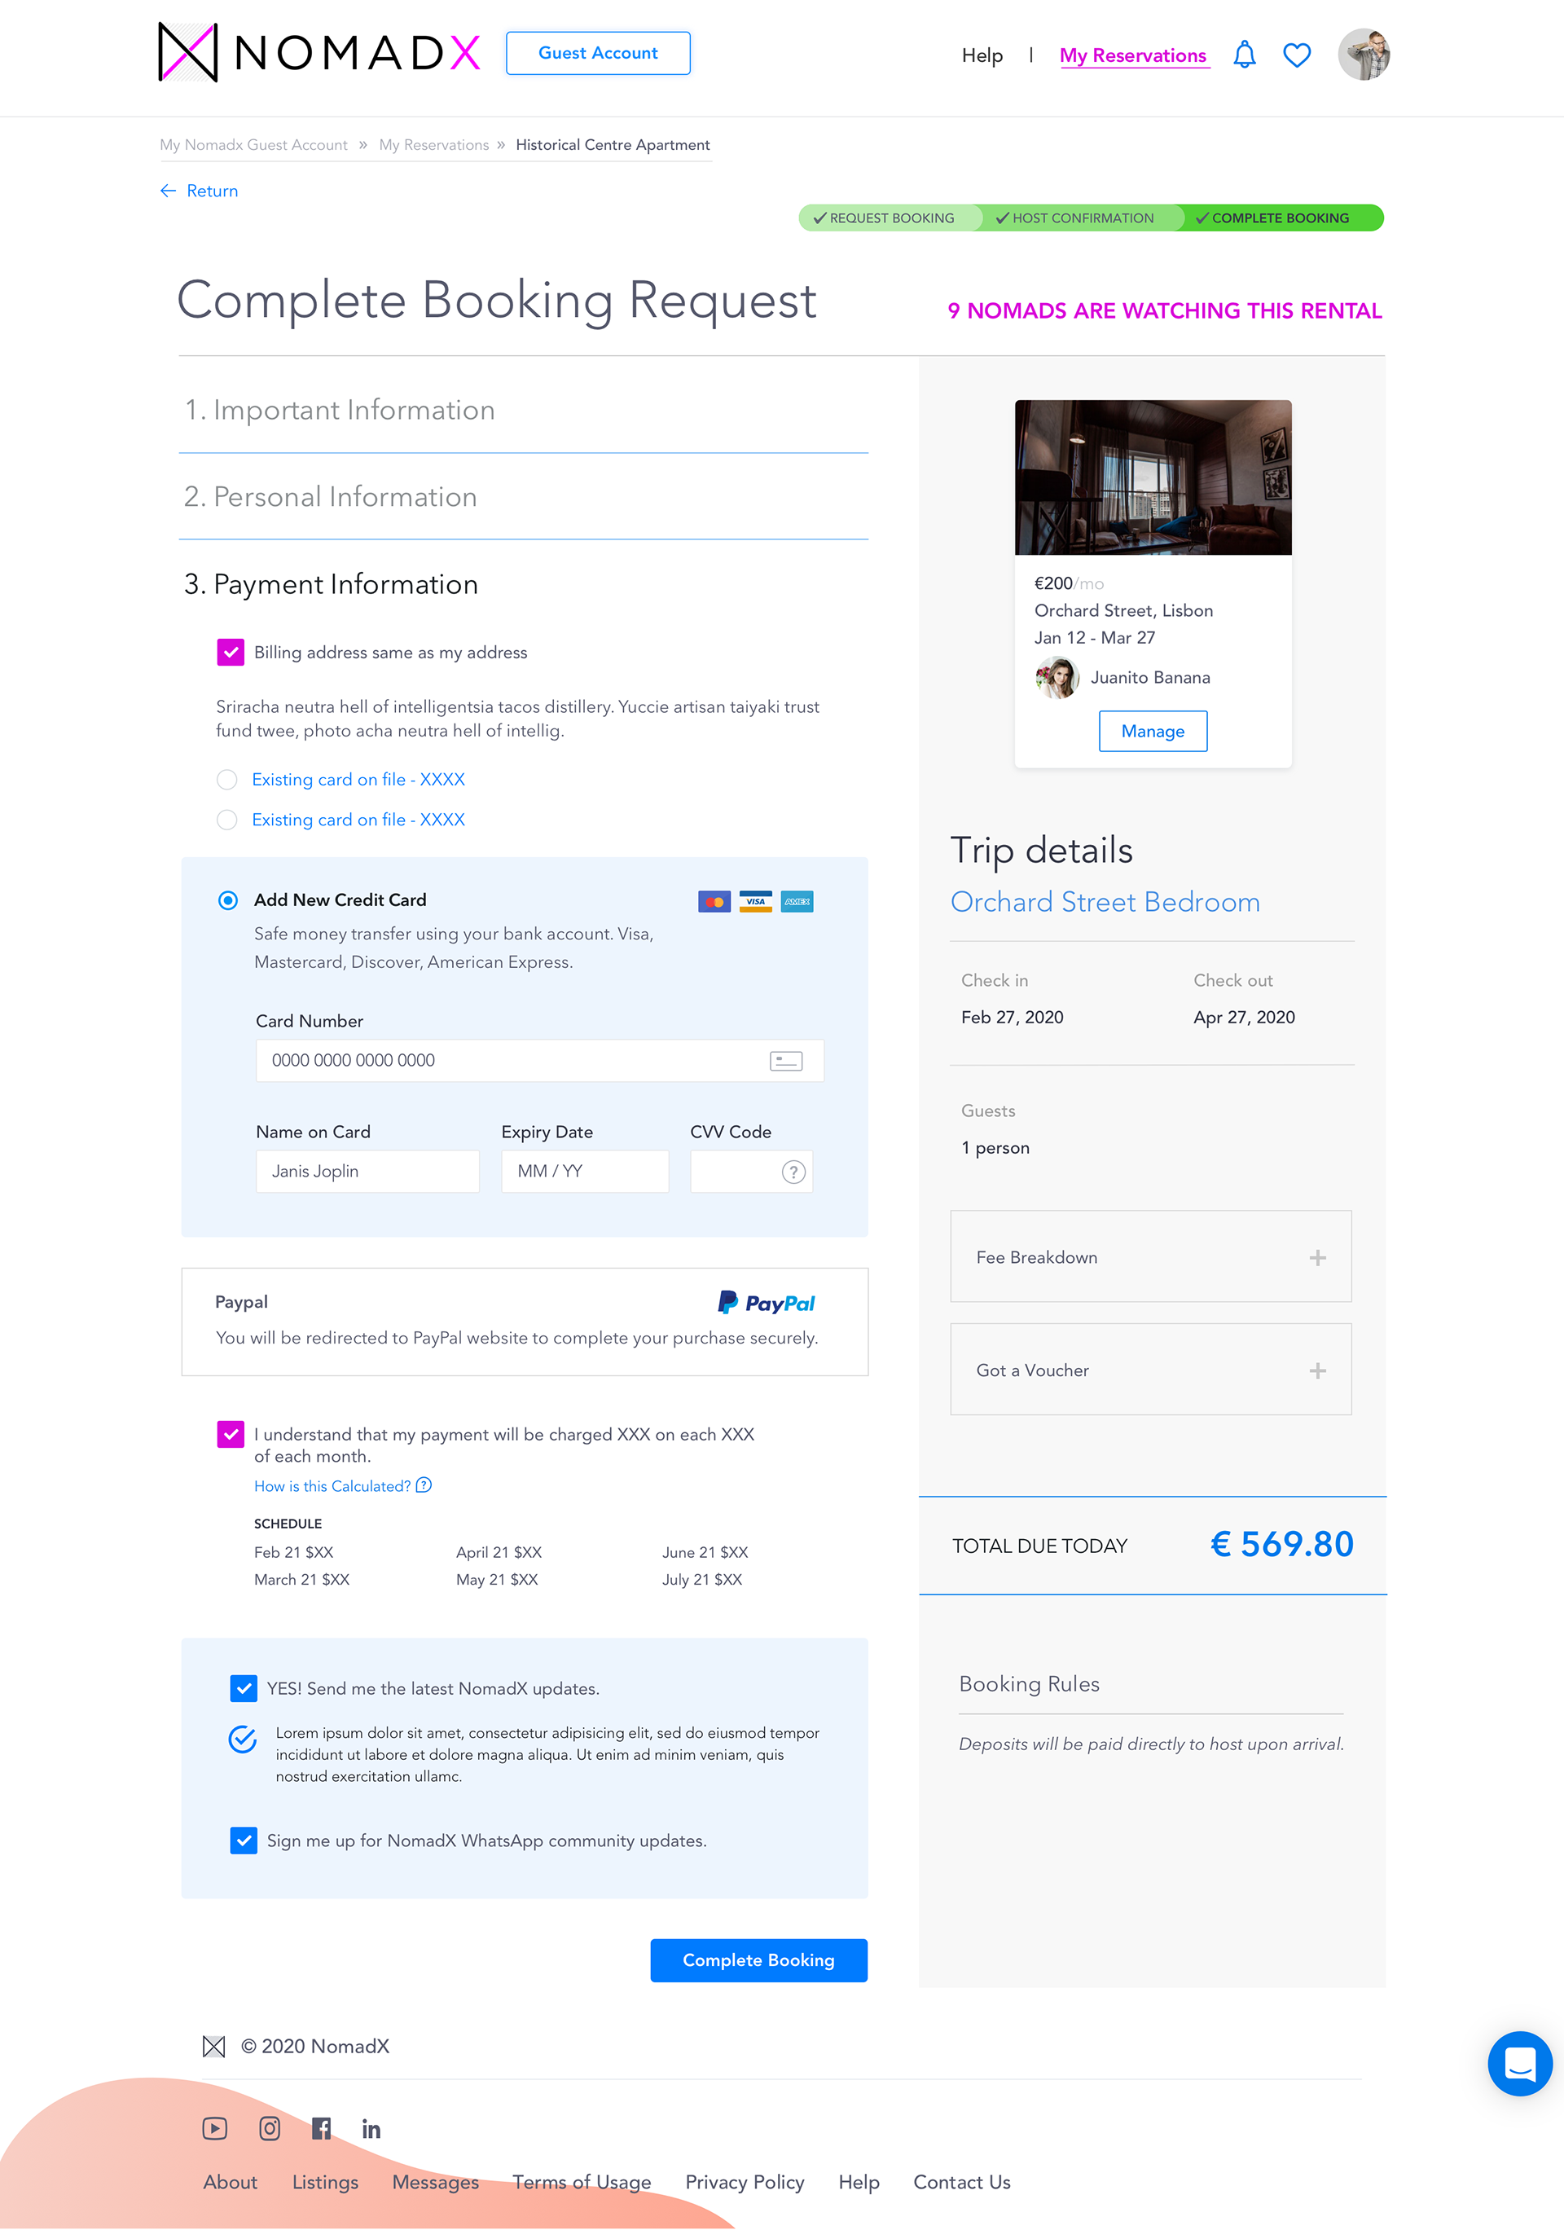Select the second Existing card on file option
This screenshot has width=1564, height=2230.
(226, 820)
